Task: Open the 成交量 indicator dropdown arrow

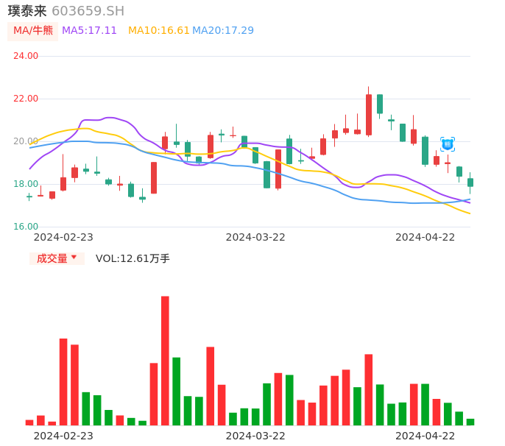Action: pos(74,258)
